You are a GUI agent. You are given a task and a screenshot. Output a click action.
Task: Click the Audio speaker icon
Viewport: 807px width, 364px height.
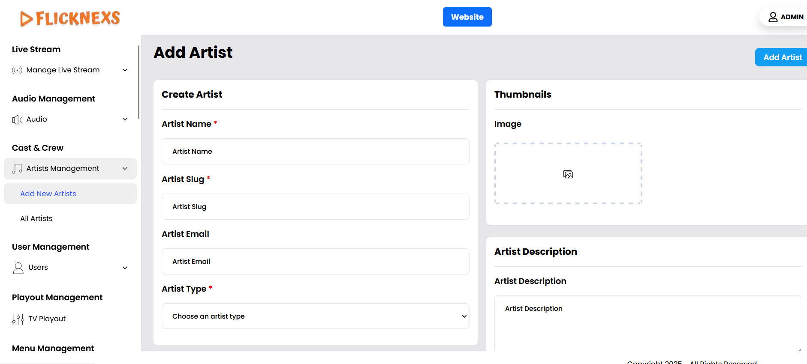[x=17, y=119]
